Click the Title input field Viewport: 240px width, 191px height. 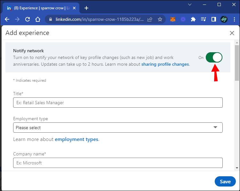coord(118,103)
